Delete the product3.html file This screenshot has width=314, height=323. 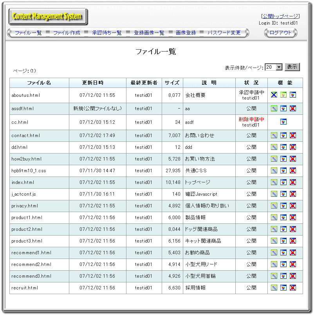coord(293,241)
